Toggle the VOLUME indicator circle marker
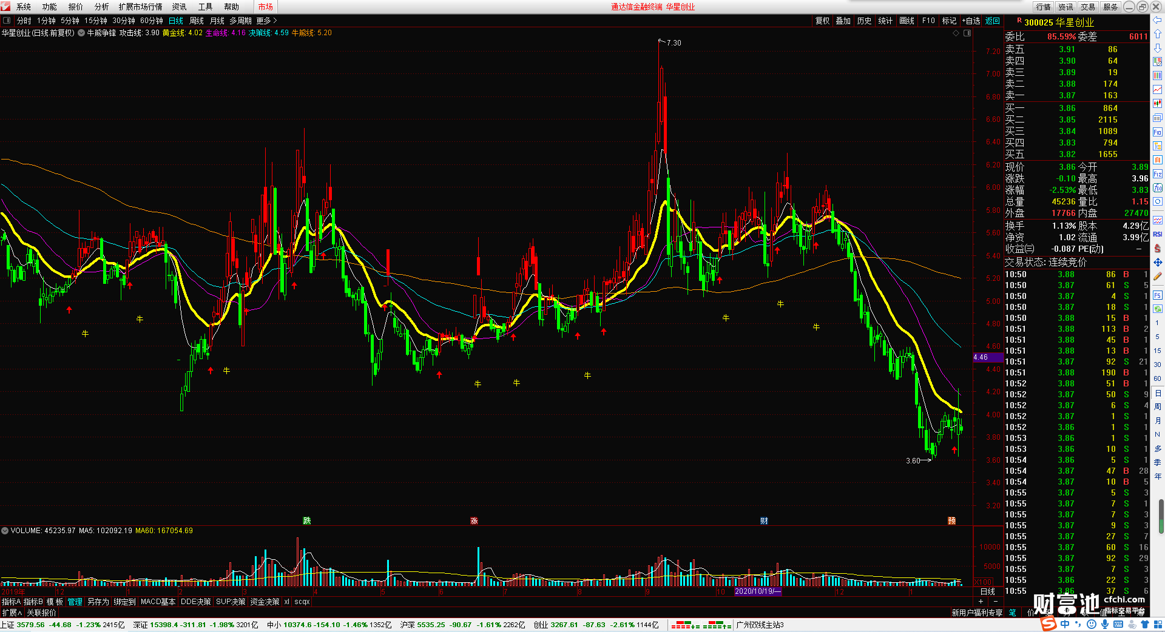Screen dimensions: 1165x632 click(5, 531)
